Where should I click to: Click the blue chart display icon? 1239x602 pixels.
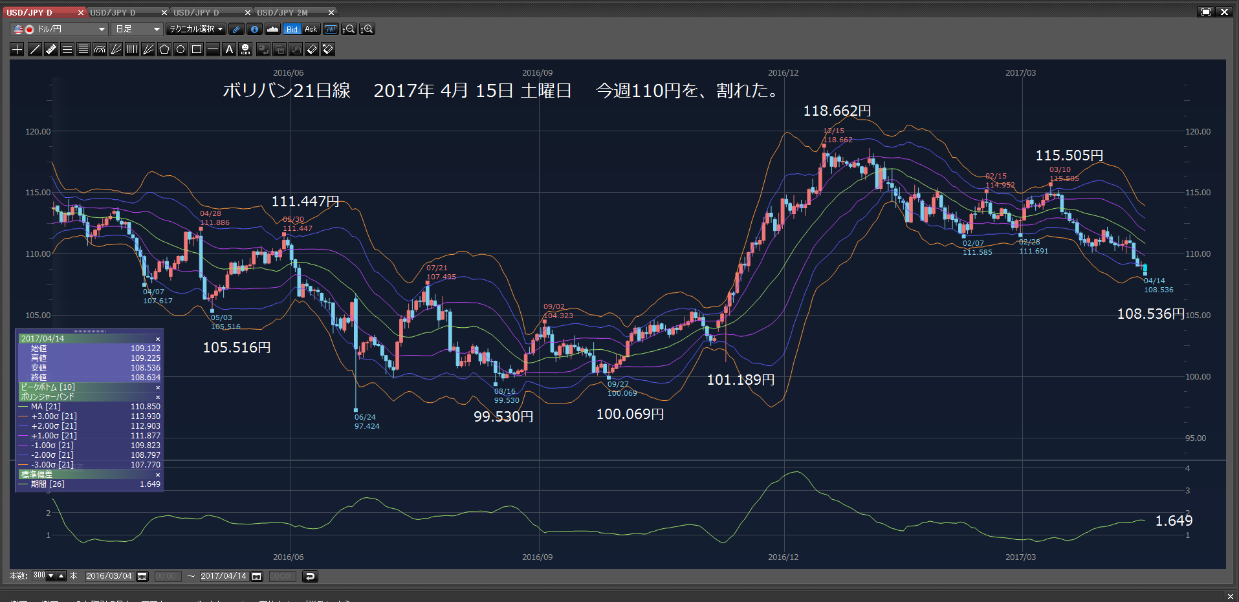[331, 29]
